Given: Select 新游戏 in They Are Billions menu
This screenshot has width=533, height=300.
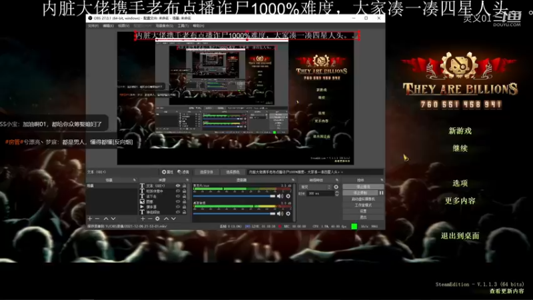Looking at the screenshot, I should point(460,131).
